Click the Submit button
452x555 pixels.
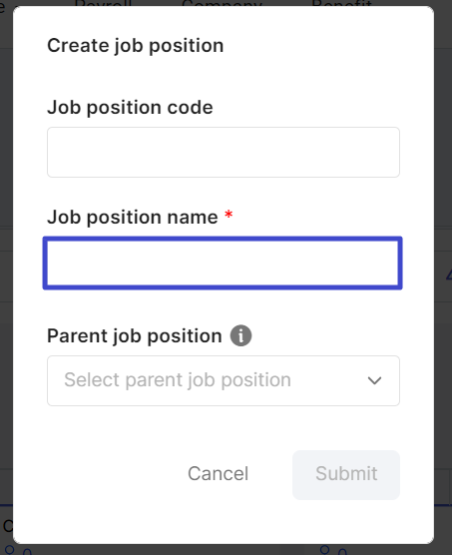point(346,475)
